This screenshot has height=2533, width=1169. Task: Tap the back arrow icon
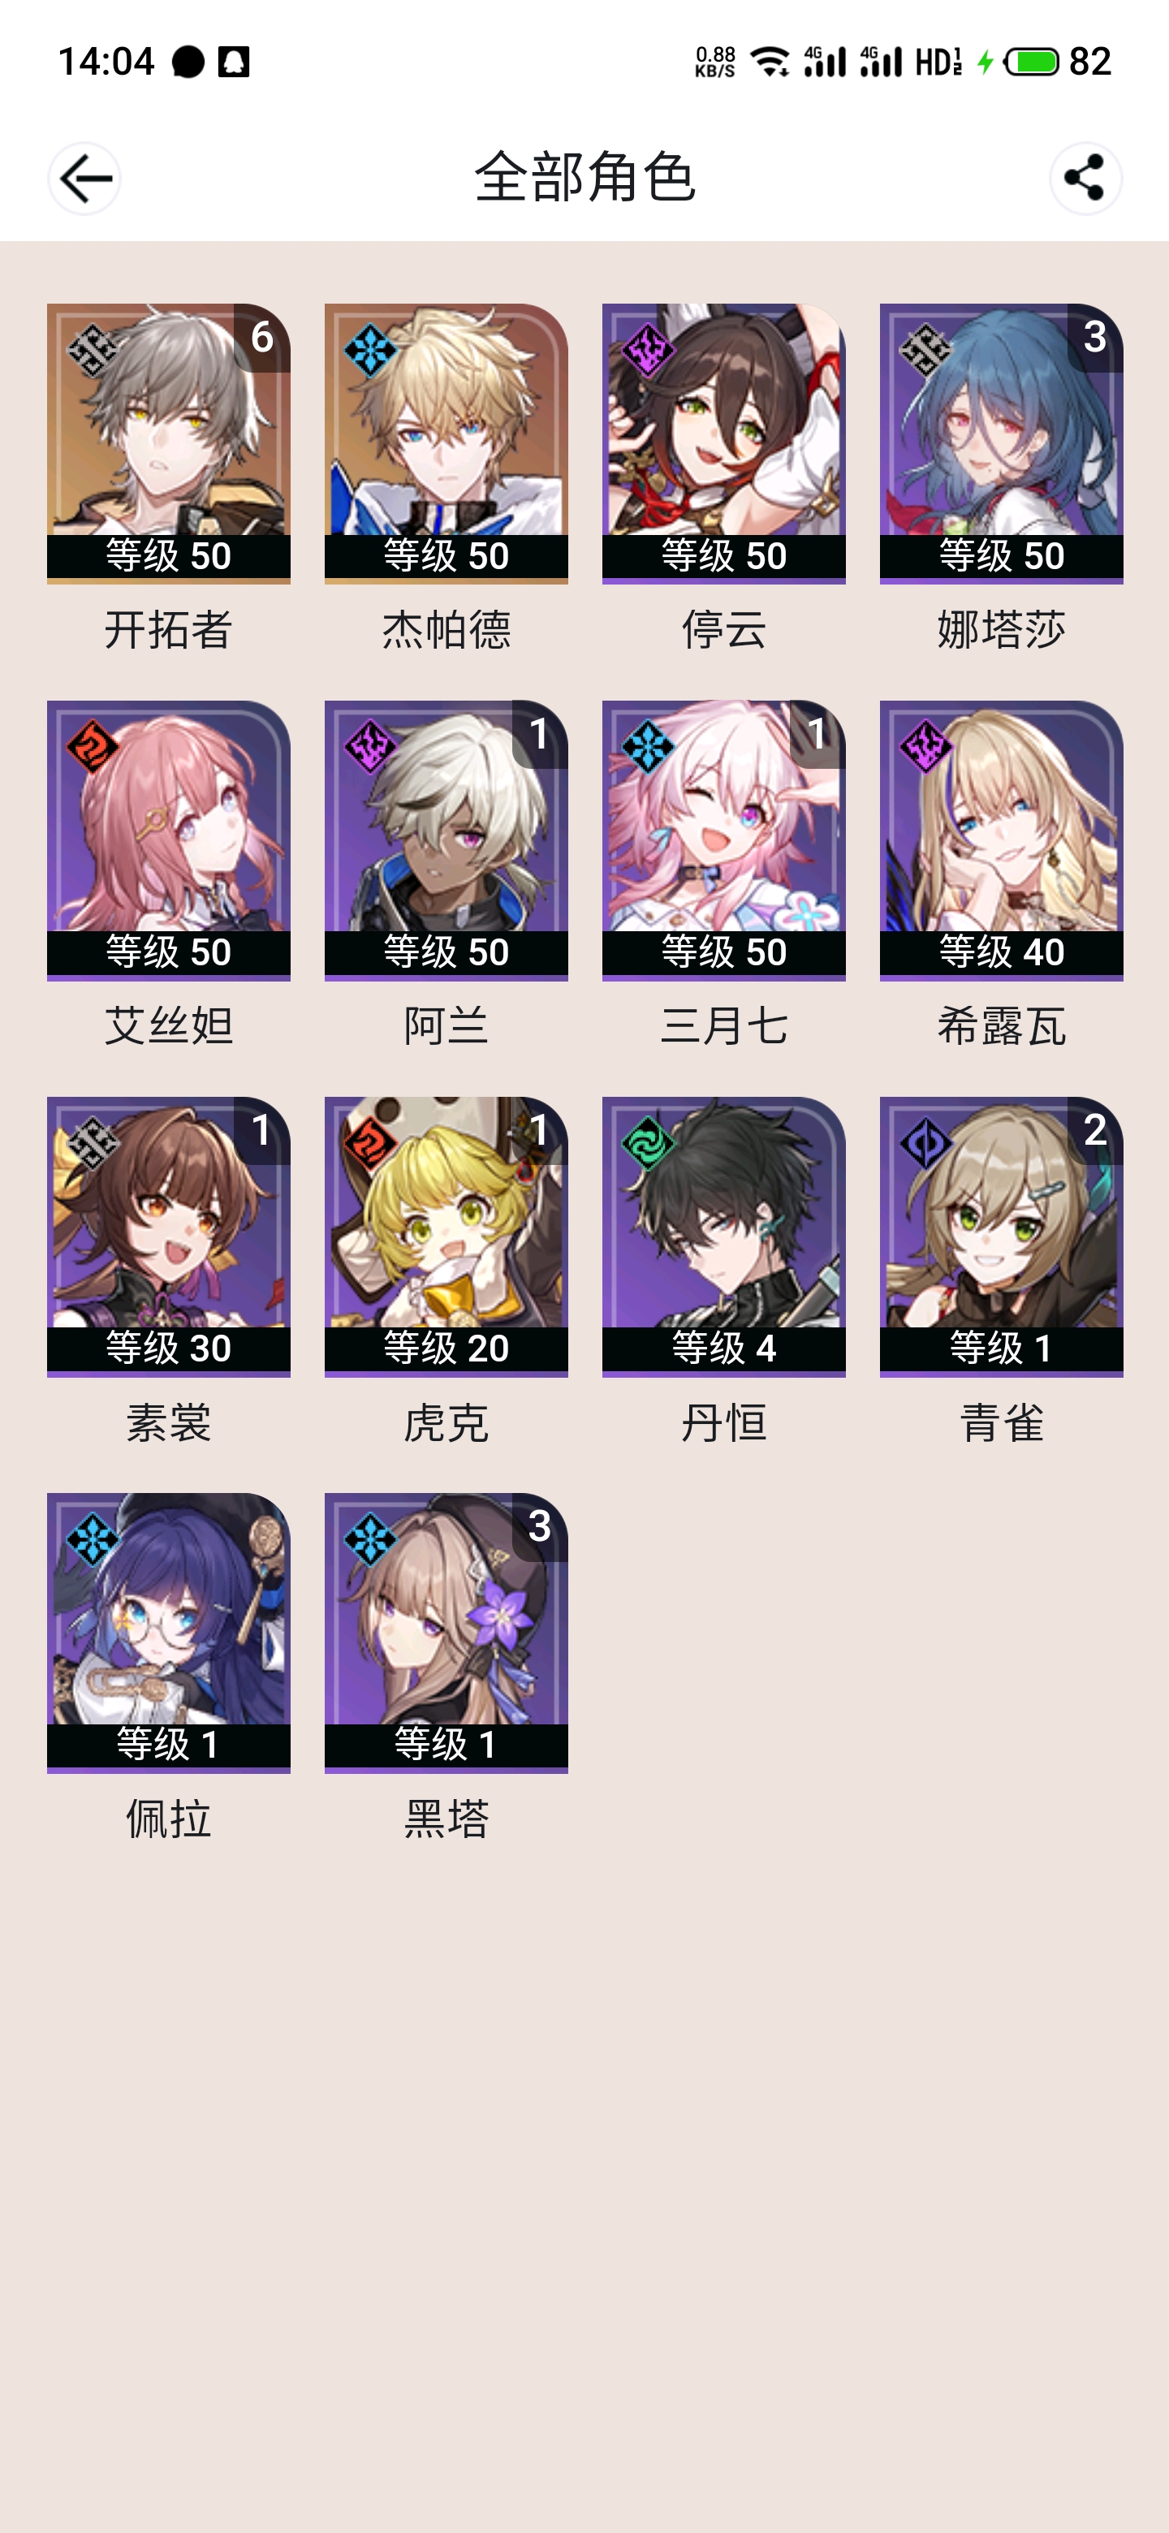pyautogui.click(x=84, y=178)
